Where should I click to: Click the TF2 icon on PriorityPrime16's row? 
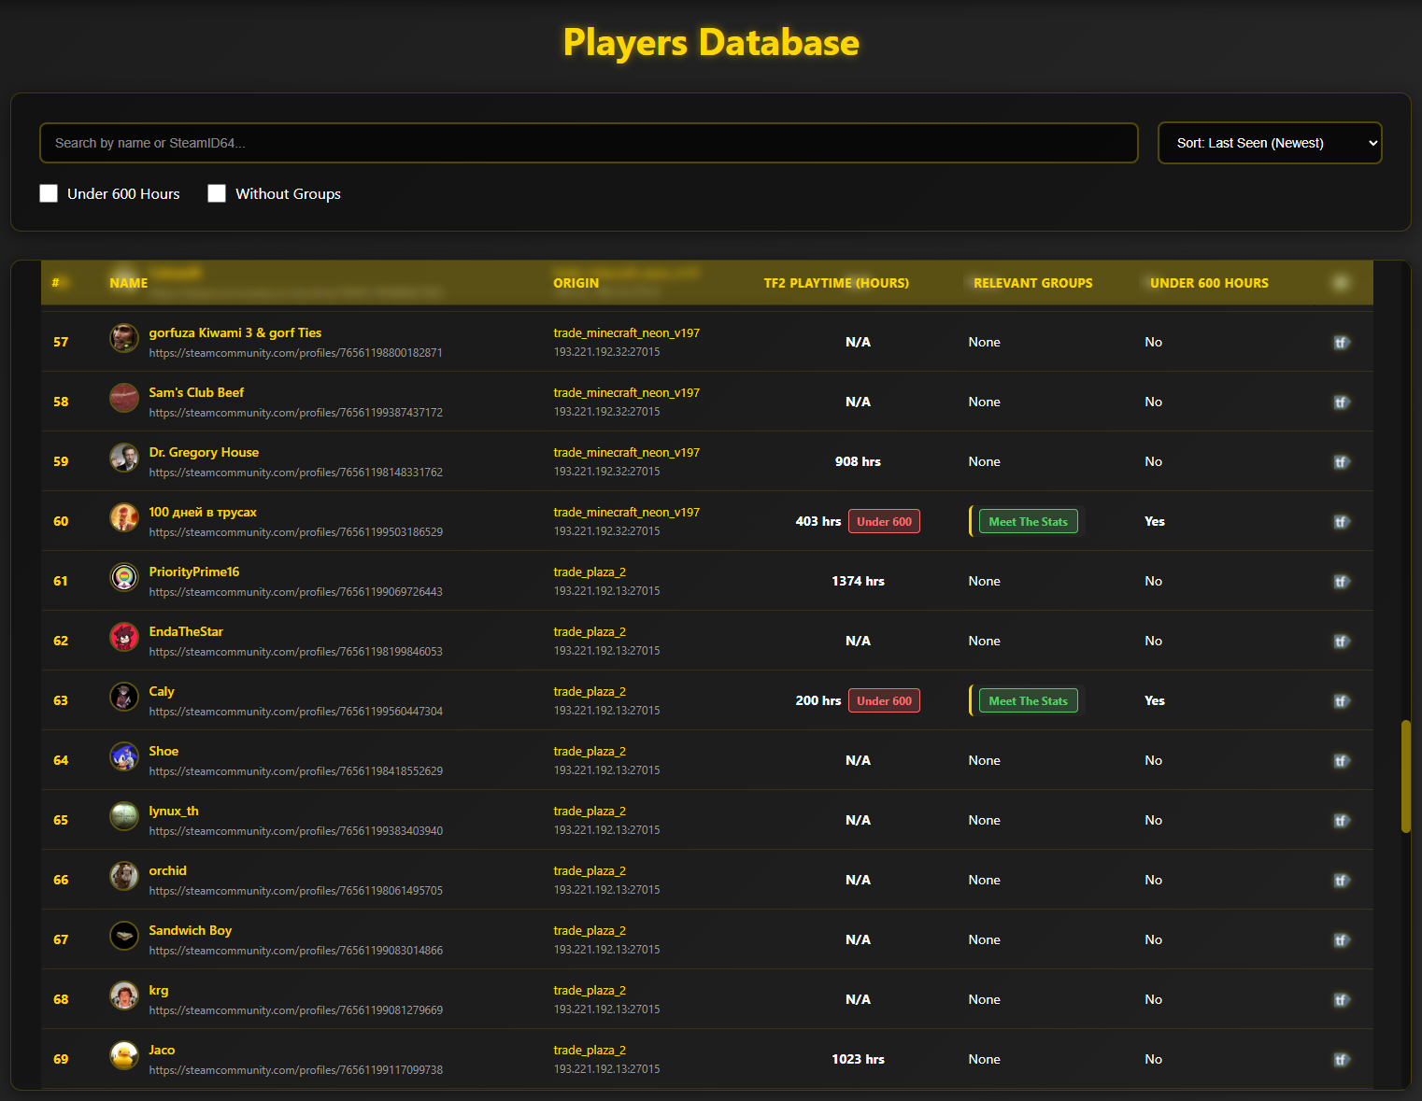point(1342,581)
